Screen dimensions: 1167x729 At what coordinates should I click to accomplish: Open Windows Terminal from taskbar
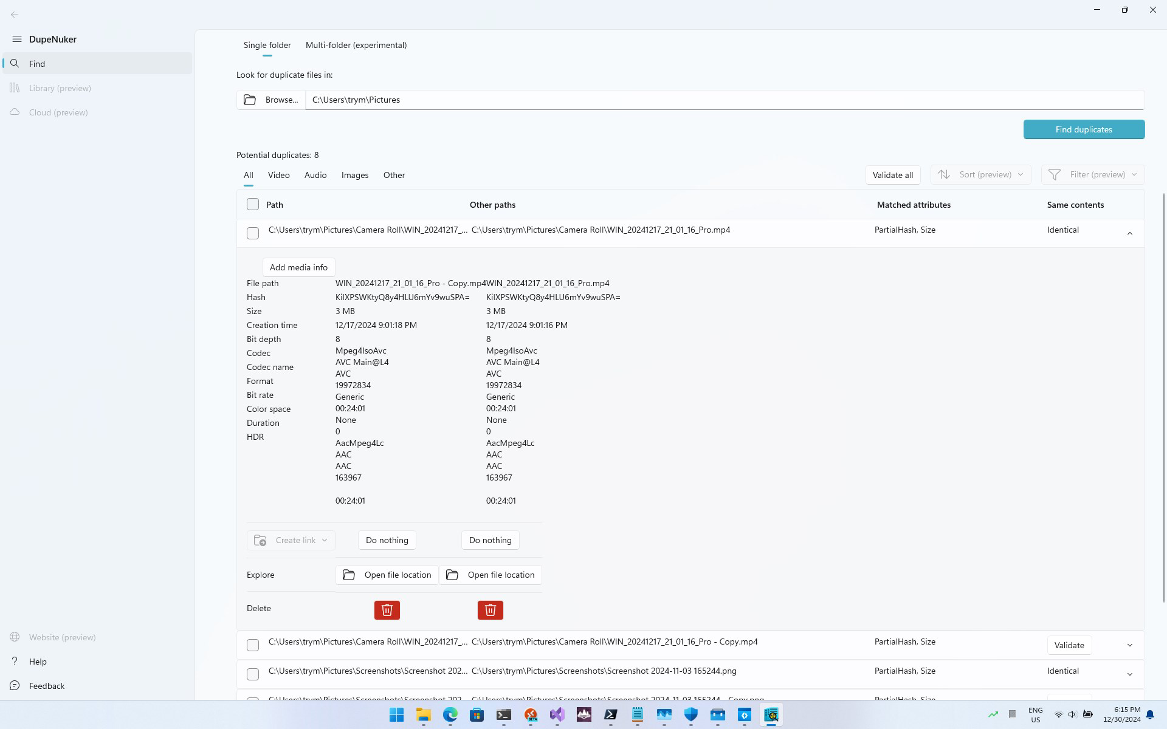point(503,715)
